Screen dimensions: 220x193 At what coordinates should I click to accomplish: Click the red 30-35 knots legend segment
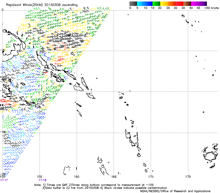[180, 4]
